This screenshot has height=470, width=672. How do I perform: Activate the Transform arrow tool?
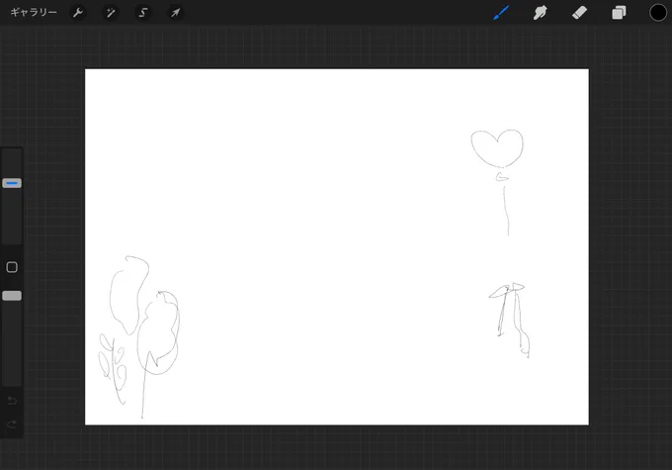point(175,13)
